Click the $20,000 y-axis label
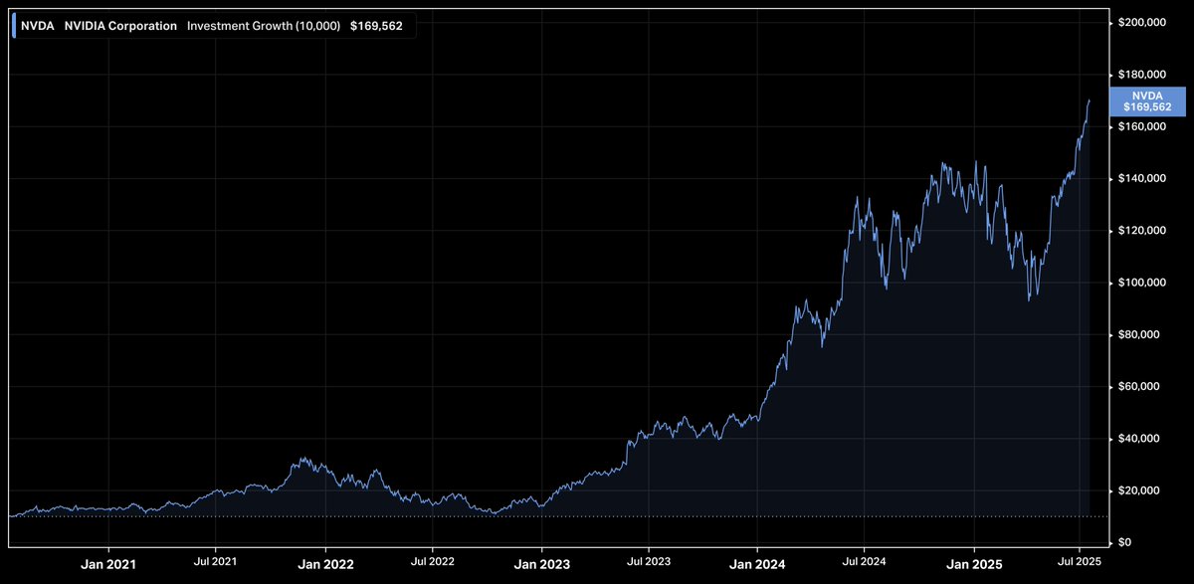 (x=1140, y=491)
